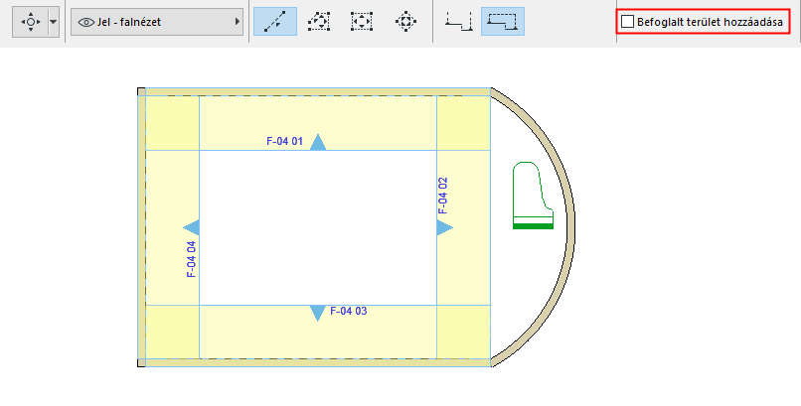Toggle the eye icon in Jel - falnézet

[85, 22]
